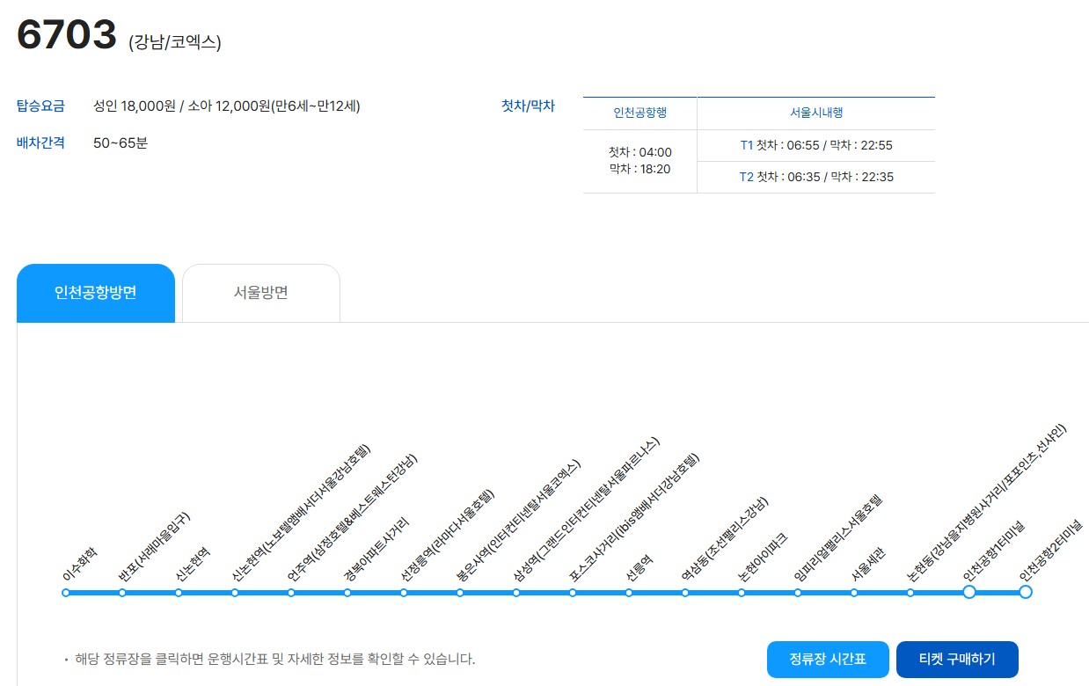Click the 반포(서래마을입구) stop marker
The height and width of the screenshot is (686, 1089).
point(121,593)
